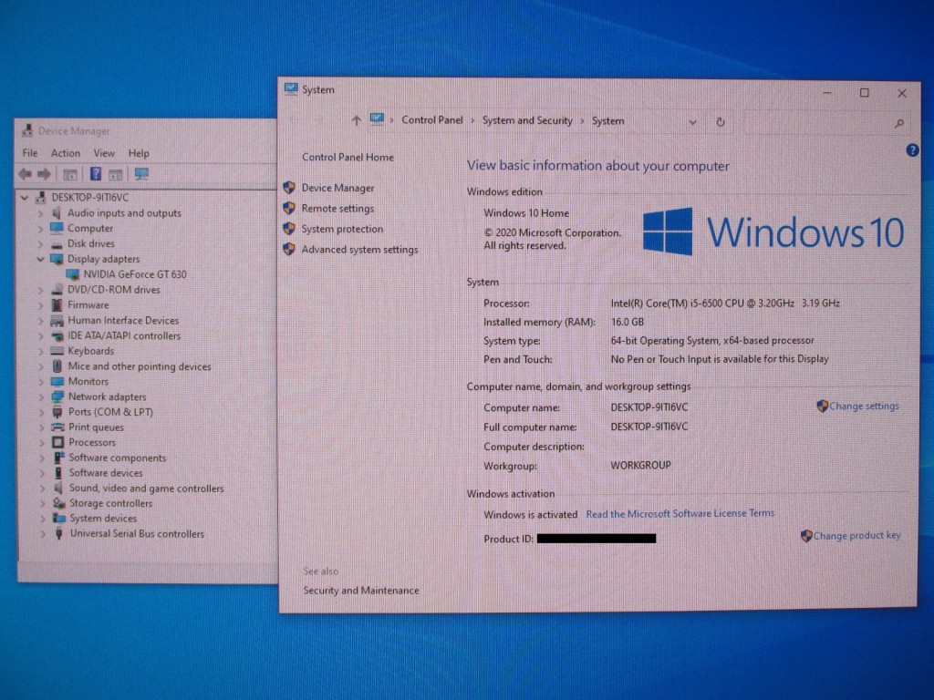This screenshot has width=934, height=700.
Task: Click the Help icon in Device Manager toolbar
Action: click(x=95, y=174)
